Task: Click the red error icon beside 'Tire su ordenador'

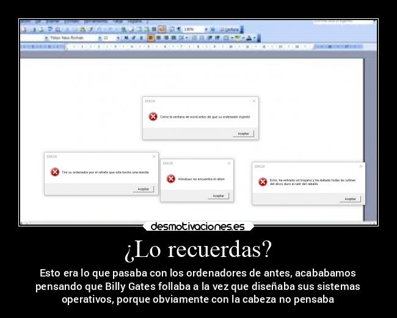Action: [x=55, y=172]
